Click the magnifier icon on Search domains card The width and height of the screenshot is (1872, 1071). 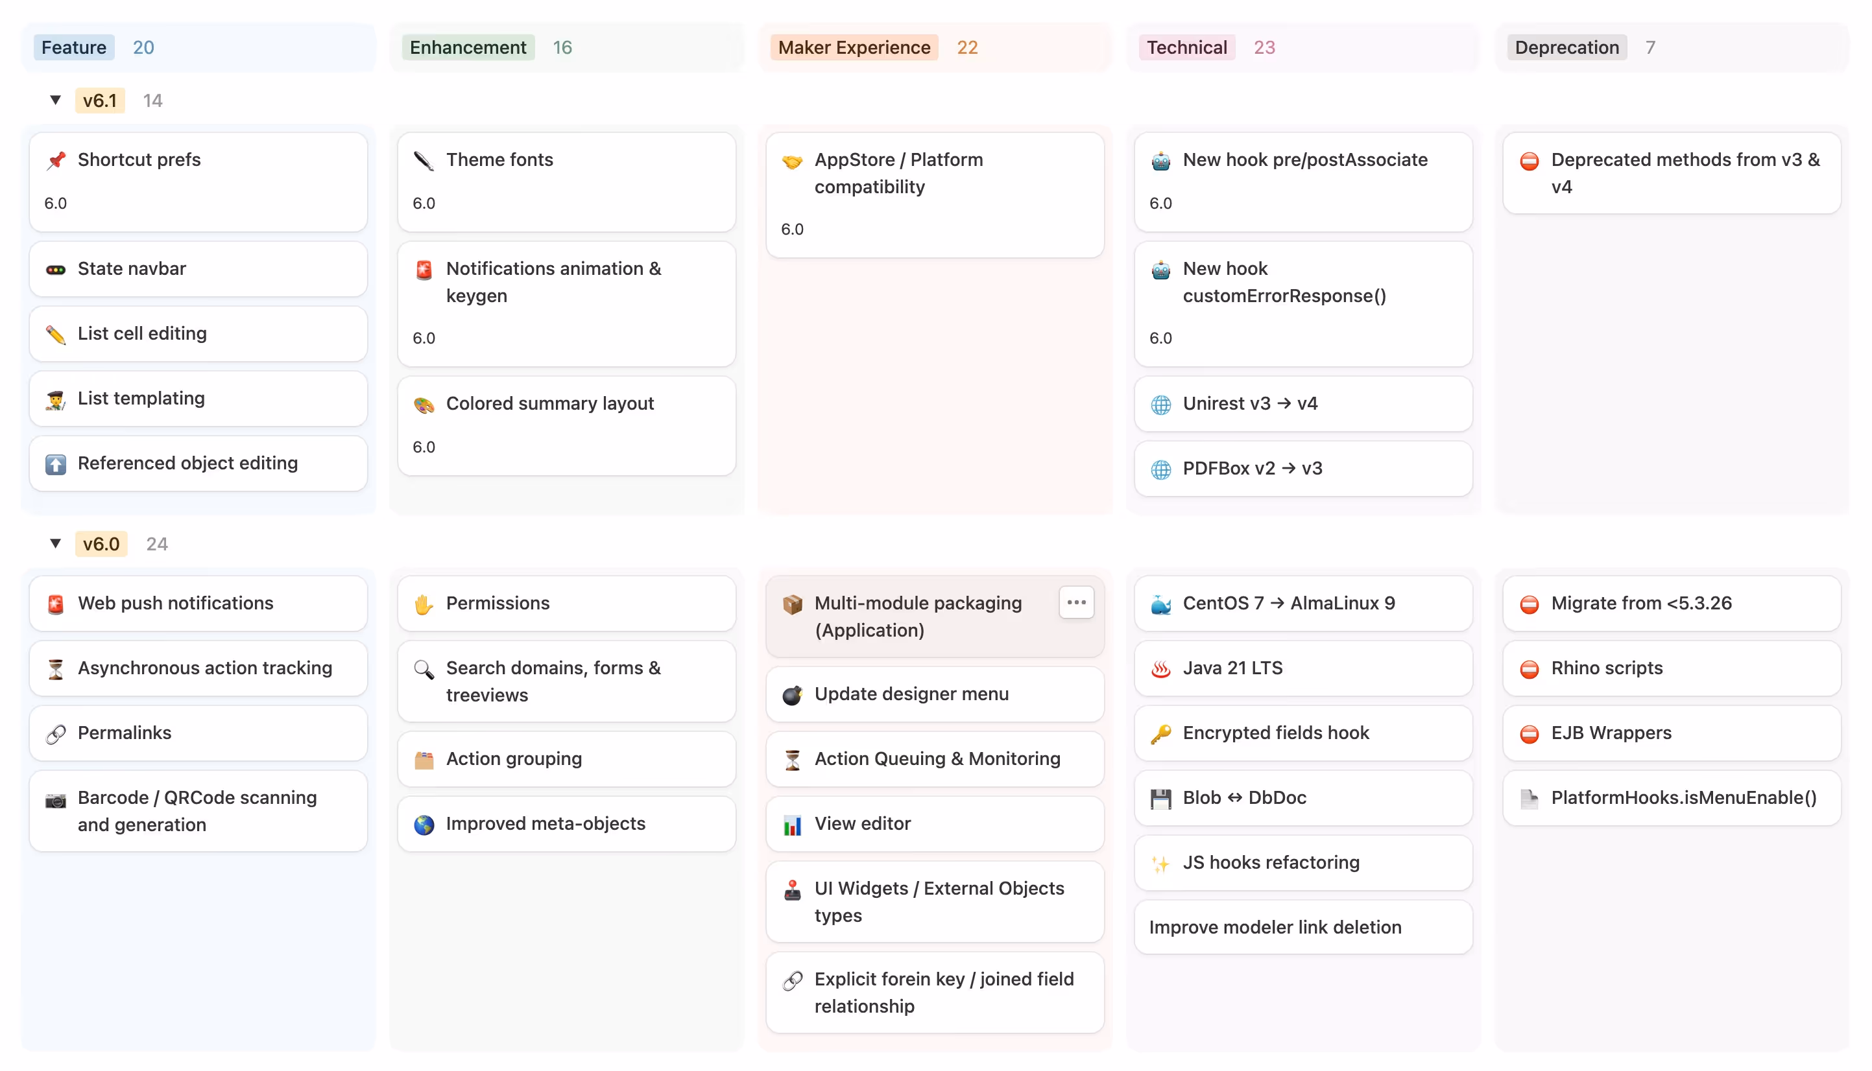click(x=424, y=669)
